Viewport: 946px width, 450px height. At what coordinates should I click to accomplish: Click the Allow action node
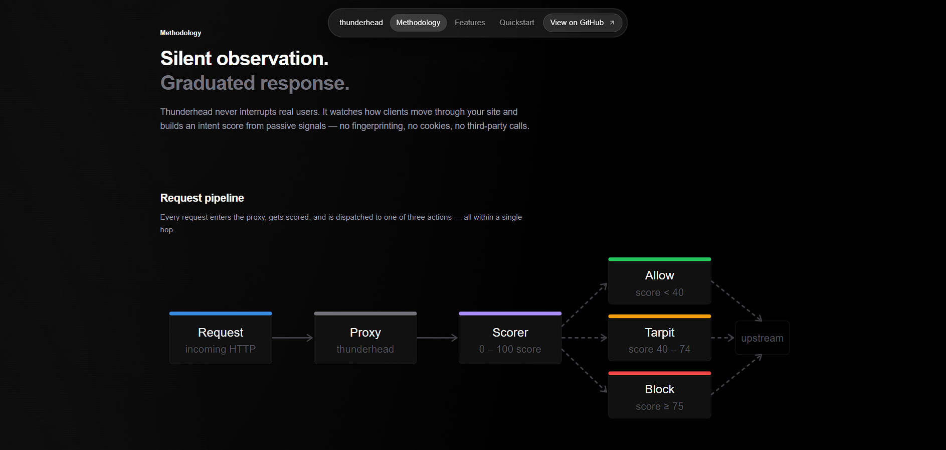[660, 281]
